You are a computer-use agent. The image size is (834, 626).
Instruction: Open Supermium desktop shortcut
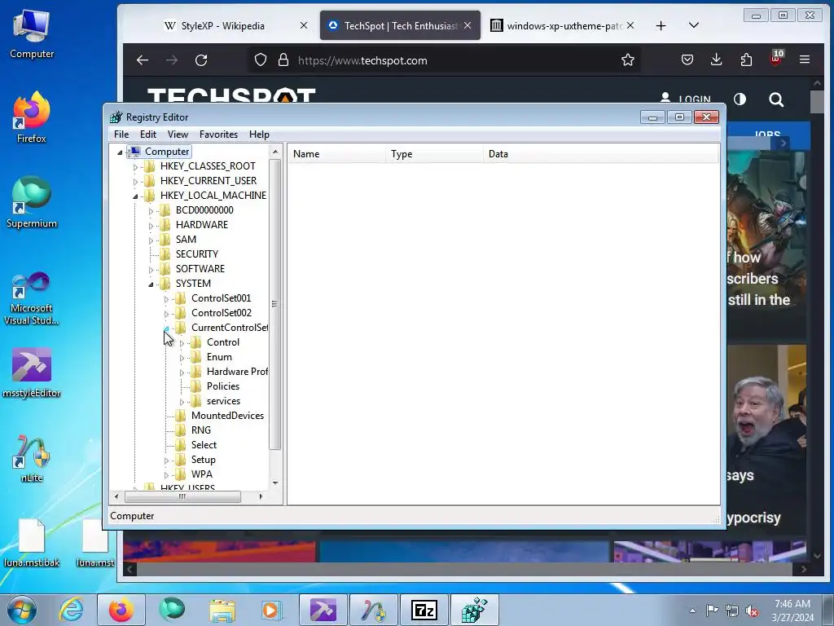point(32,202)
